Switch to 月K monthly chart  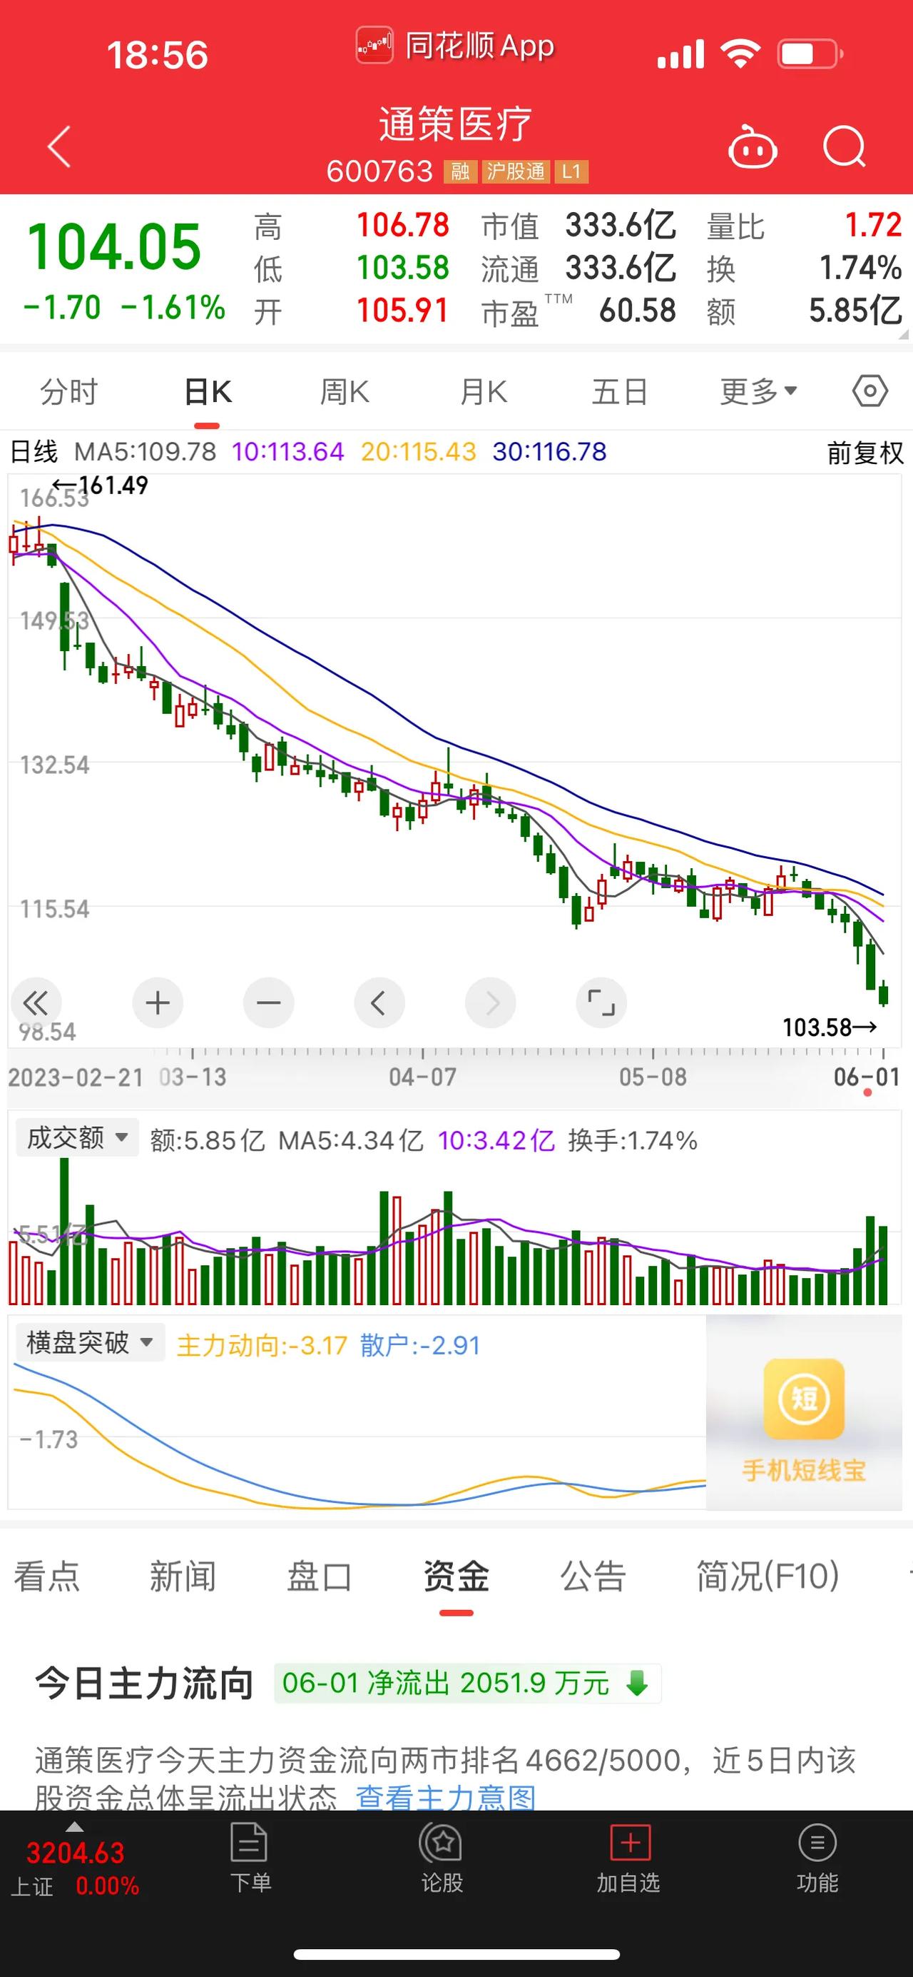coord(483,391)
